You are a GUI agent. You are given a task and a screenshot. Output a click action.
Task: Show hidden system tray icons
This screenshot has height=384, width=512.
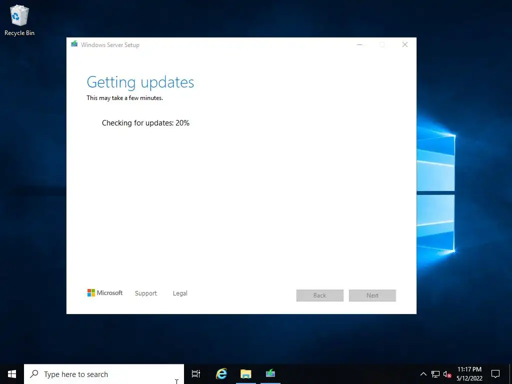423,374
